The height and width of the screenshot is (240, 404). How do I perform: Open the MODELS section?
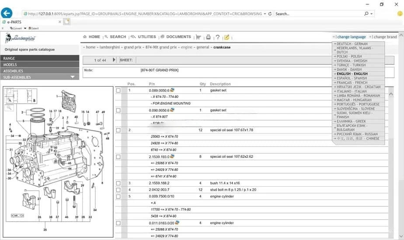[40, 65]
